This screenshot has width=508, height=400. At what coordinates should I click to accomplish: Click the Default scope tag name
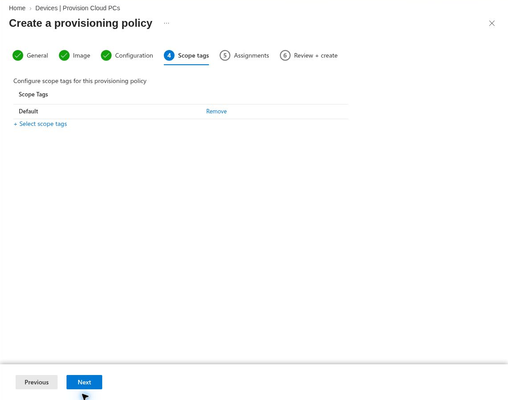[28, 111]
